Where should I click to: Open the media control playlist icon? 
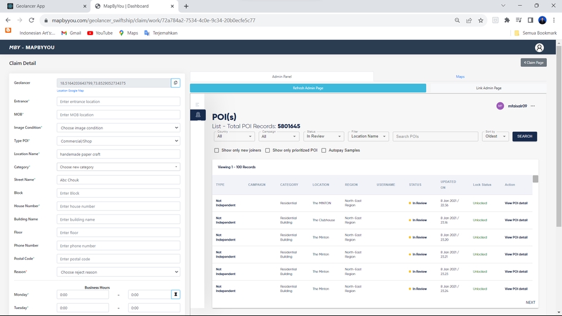coord(519,20)
